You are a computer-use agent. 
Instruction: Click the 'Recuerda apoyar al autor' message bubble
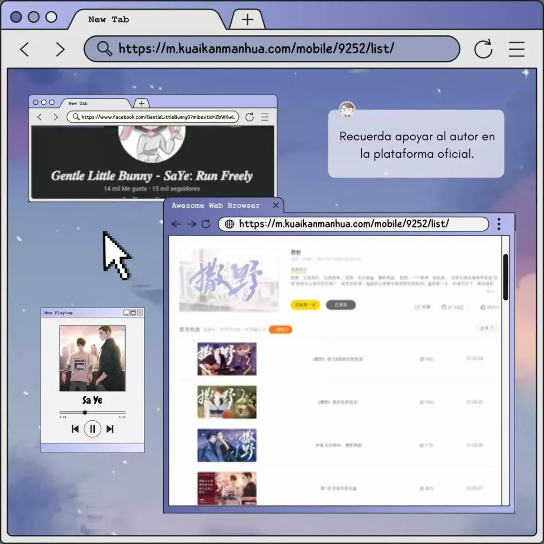tap(416, 144)
